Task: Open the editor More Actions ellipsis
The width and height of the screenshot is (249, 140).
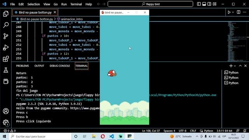Action: coord(245,12)
